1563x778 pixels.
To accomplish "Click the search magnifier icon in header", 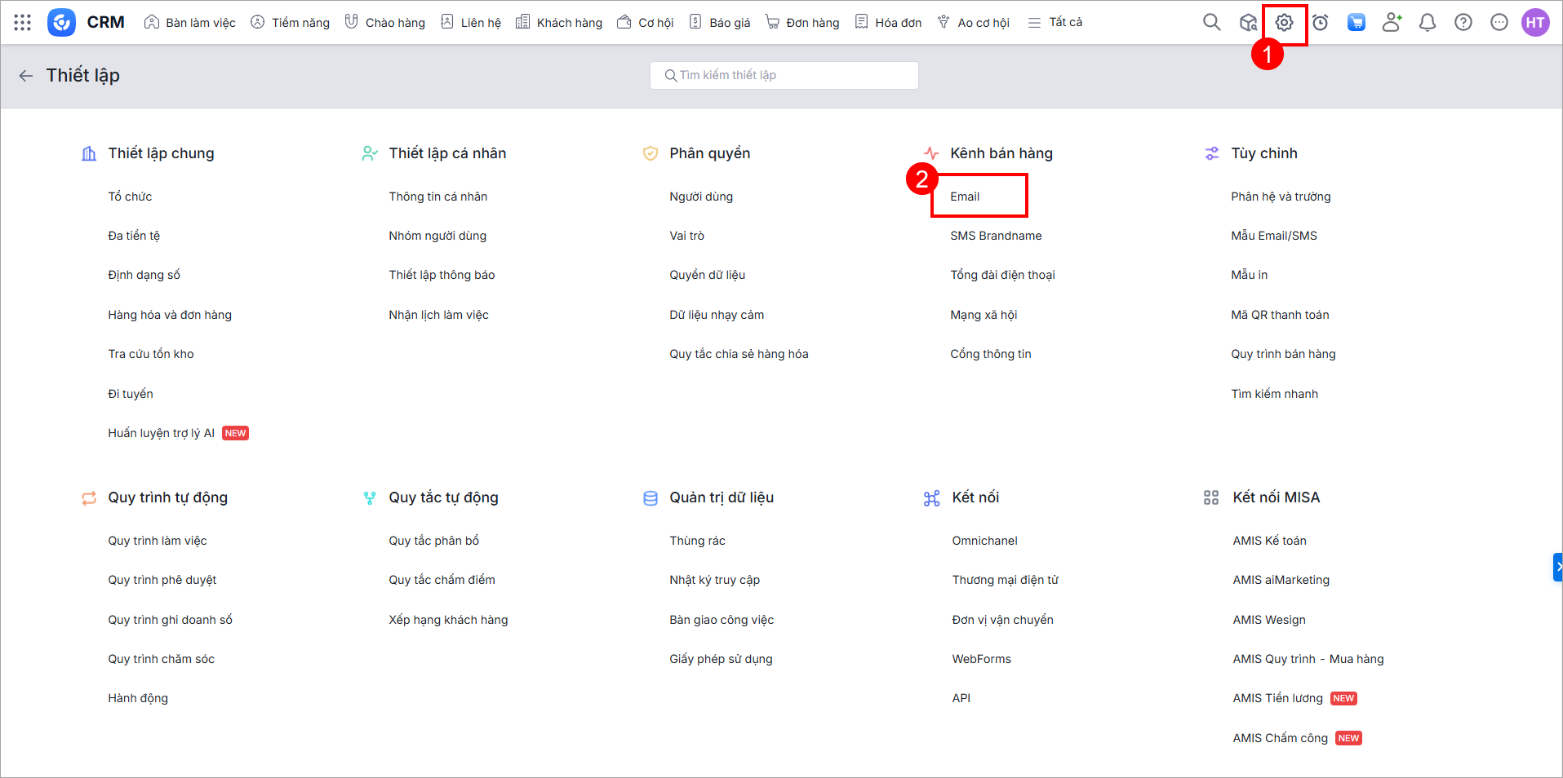I will tap(1211, 22).
